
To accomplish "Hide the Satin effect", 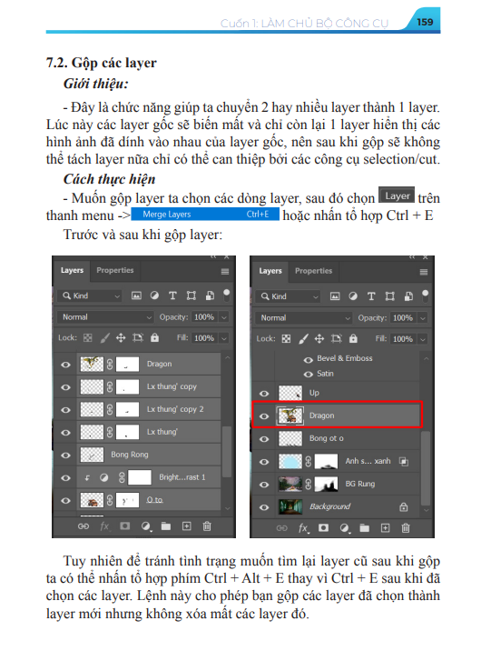I will [308, 375].
